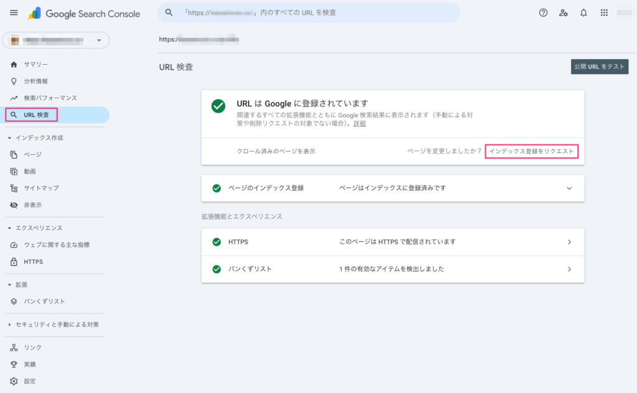Image resolution: width=637 pixels, height=393 pixels.
Task: Select the パンくずリスト breadcrumbs icon
Action: click(14, 302)
